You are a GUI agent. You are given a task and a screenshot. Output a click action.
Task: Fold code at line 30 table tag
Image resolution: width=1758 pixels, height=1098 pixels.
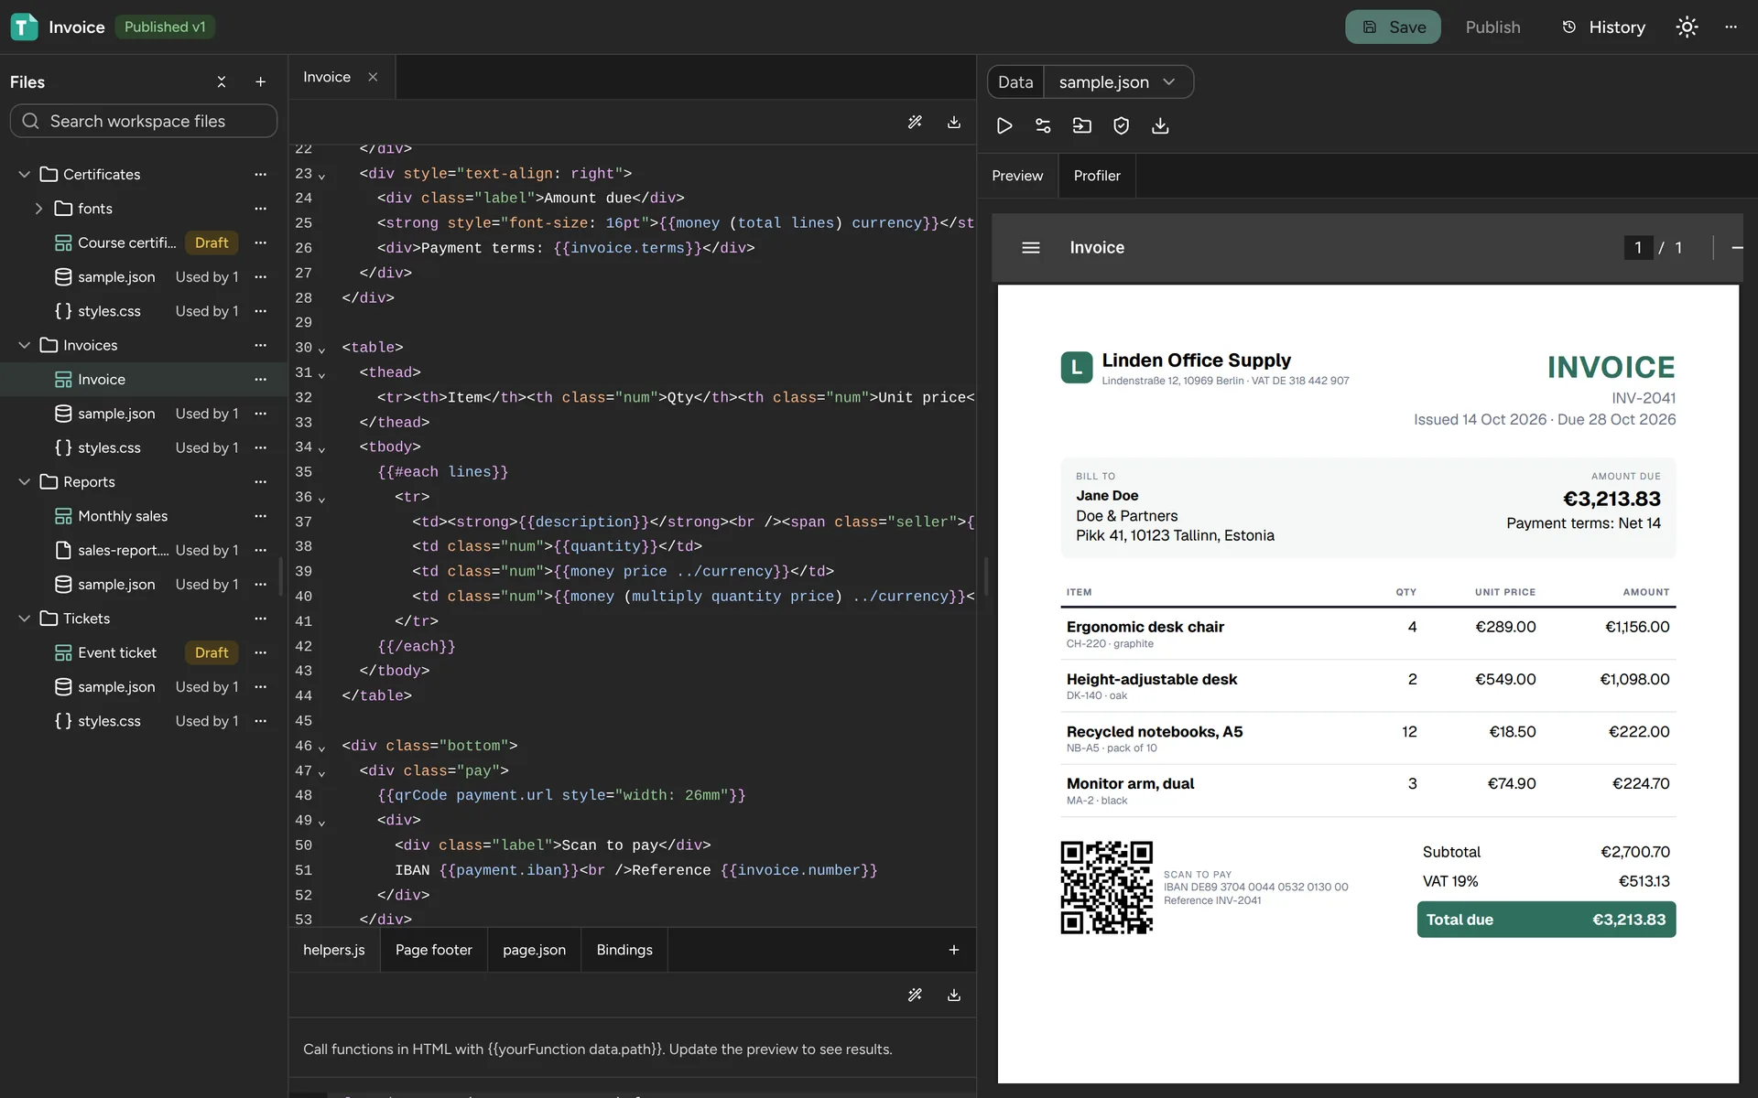tap(321, 350)
